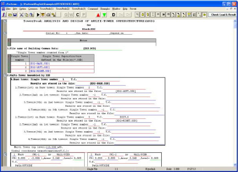Click the towers application icon at toolbar start
Image resolution: width=238 pixels, height=172 pixels.
(4, 15)
